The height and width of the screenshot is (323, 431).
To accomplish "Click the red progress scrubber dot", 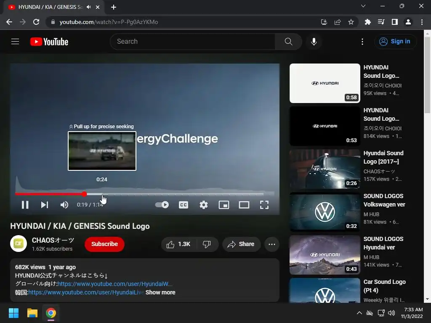I will 84,194.
